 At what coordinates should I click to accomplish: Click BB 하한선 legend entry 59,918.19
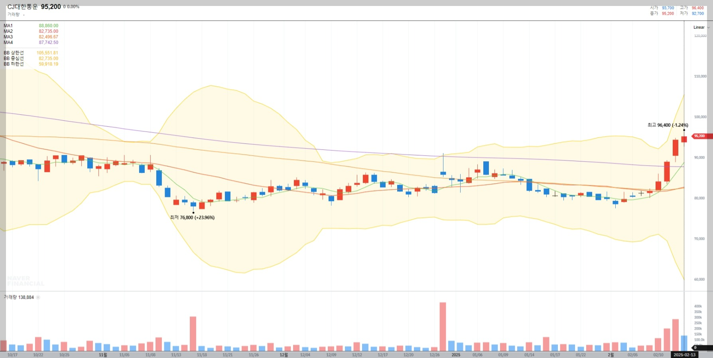[x=31, y=64]
